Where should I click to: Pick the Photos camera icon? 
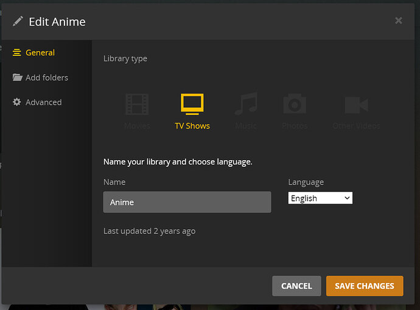click(x=295, y=104)
